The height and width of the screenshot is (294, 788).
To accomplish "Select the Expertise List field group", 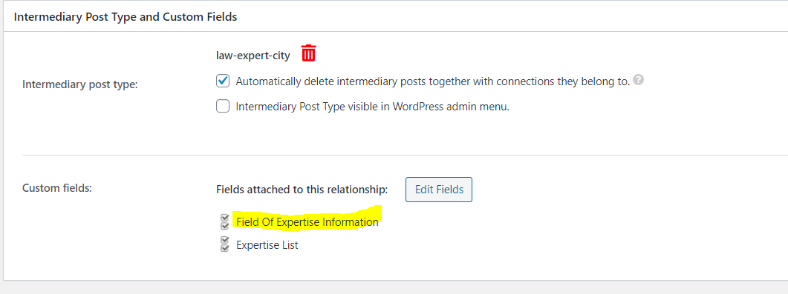I will tap(267, 245).
